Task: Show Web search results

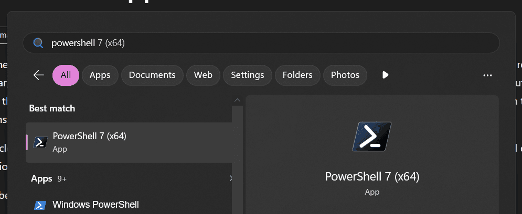Action: (203, 75)
